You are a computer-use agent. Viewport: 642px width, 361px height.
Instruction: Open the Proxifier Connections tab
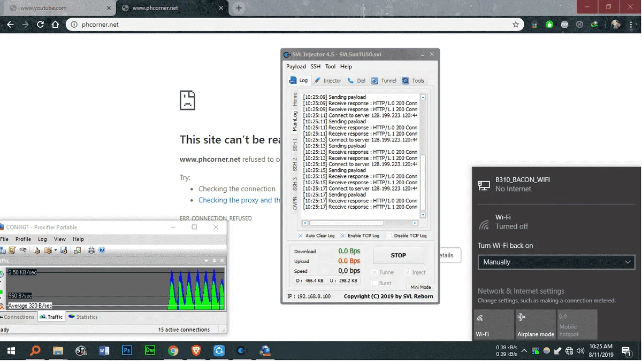point(18,317)
